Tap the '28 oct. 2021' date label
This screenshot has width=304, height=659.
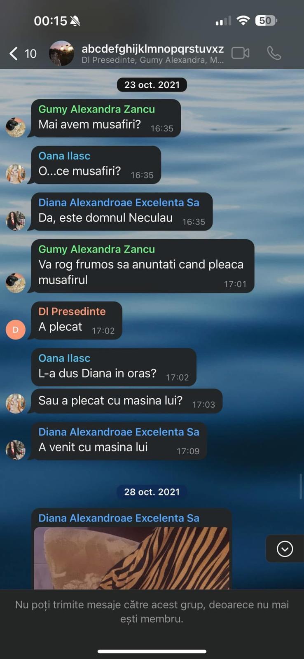click(x=152, y=492)
